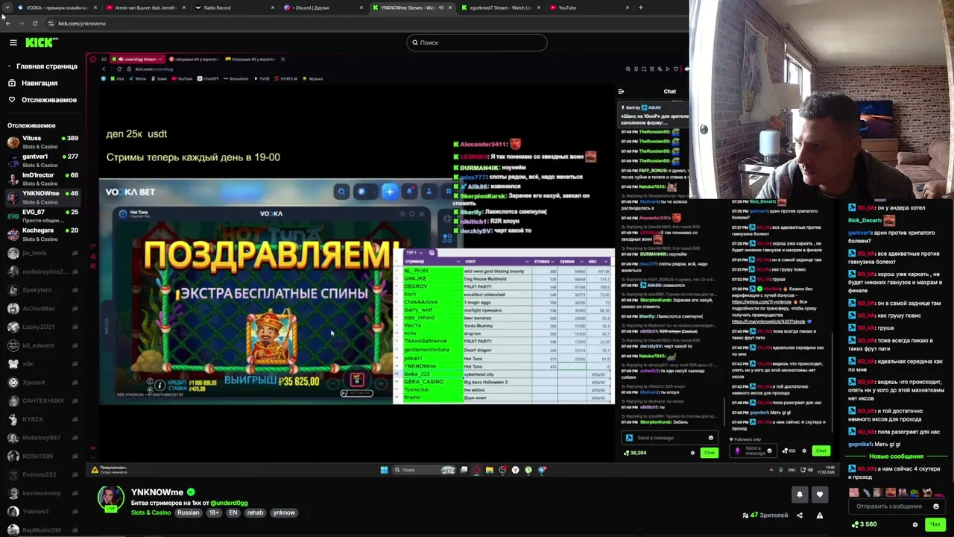Open followed channel gantver1
The height and width of the screenshot is (537, 954).
[42, 160]
